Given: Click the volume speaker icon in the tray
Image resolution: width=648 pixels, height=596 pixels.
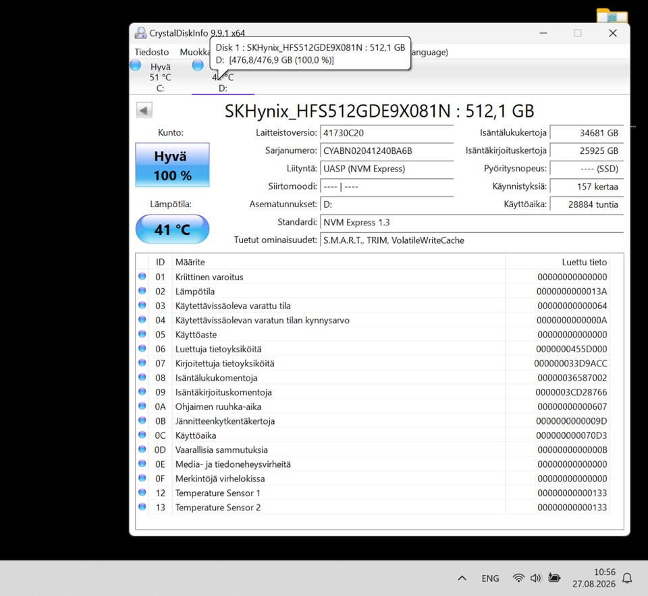Looking at the screenshot, I should (536, 578).
